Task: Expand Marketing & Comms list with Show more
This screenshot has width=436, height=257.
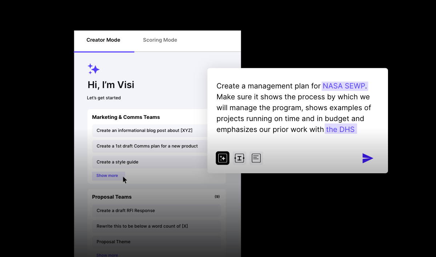Action: (107, 175)
